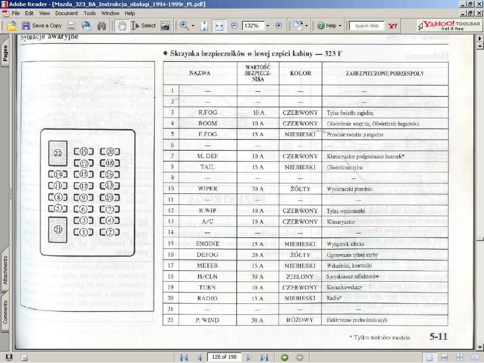Click the Fit Width icon
484x363 pixels.
(219, 26)
